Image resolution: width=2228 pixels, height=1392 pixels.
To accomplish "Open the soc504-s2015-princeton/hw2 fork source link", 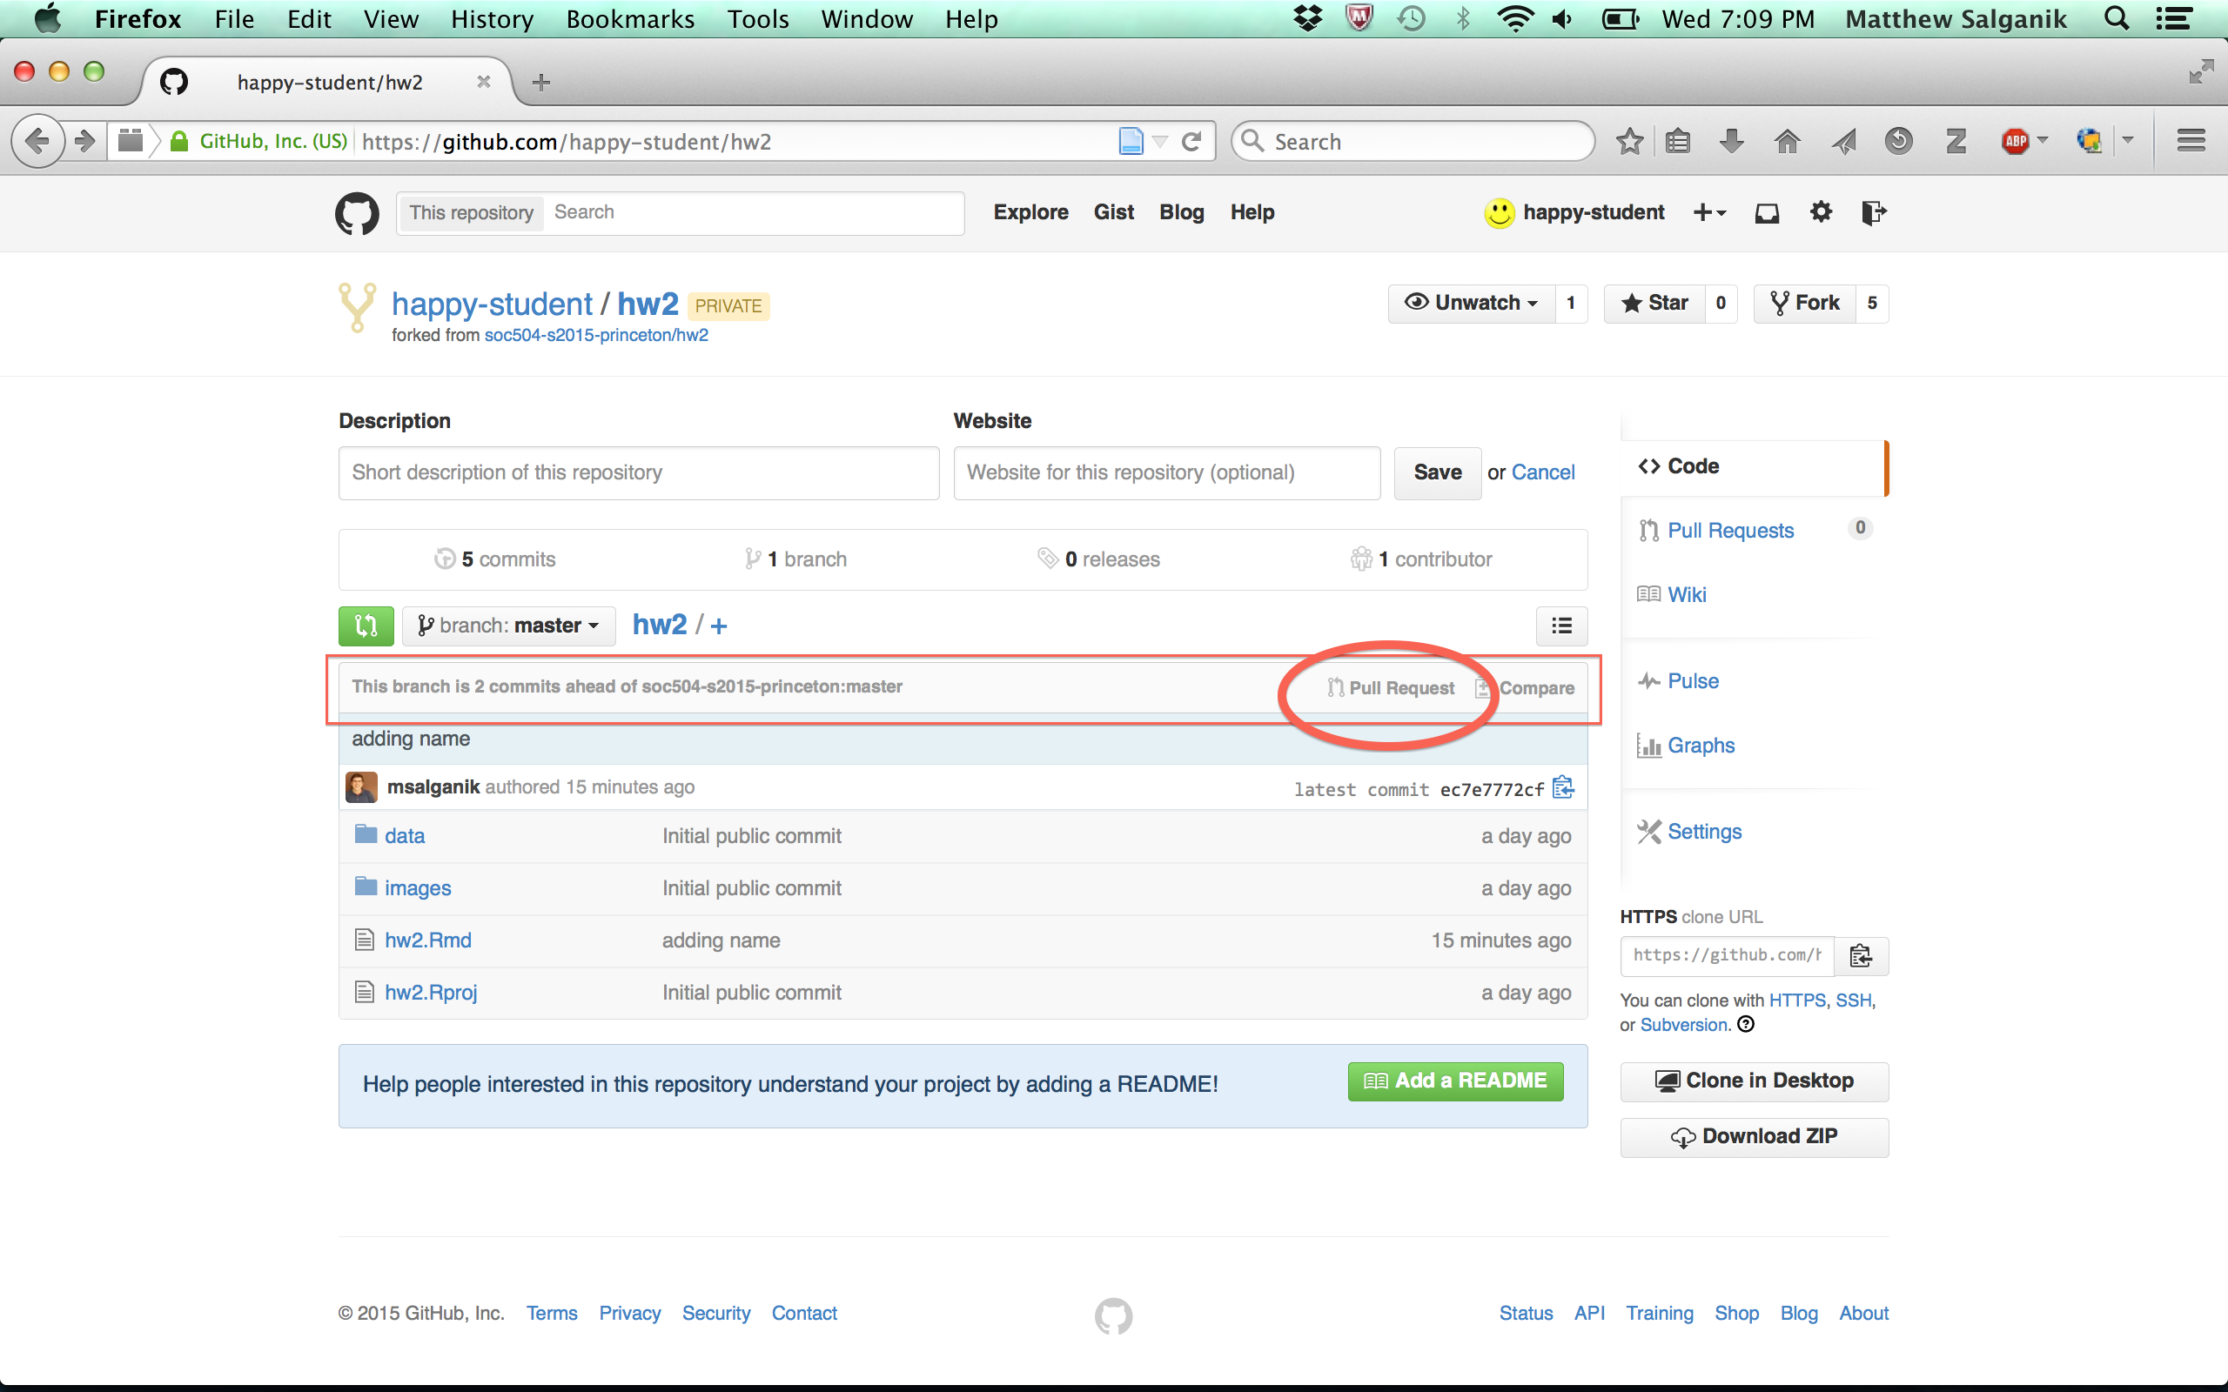I will (x=595, y=335).
